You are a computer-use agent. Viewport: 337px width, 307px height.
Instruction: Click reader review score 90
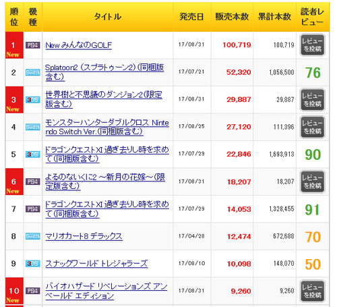coord(313,155)
